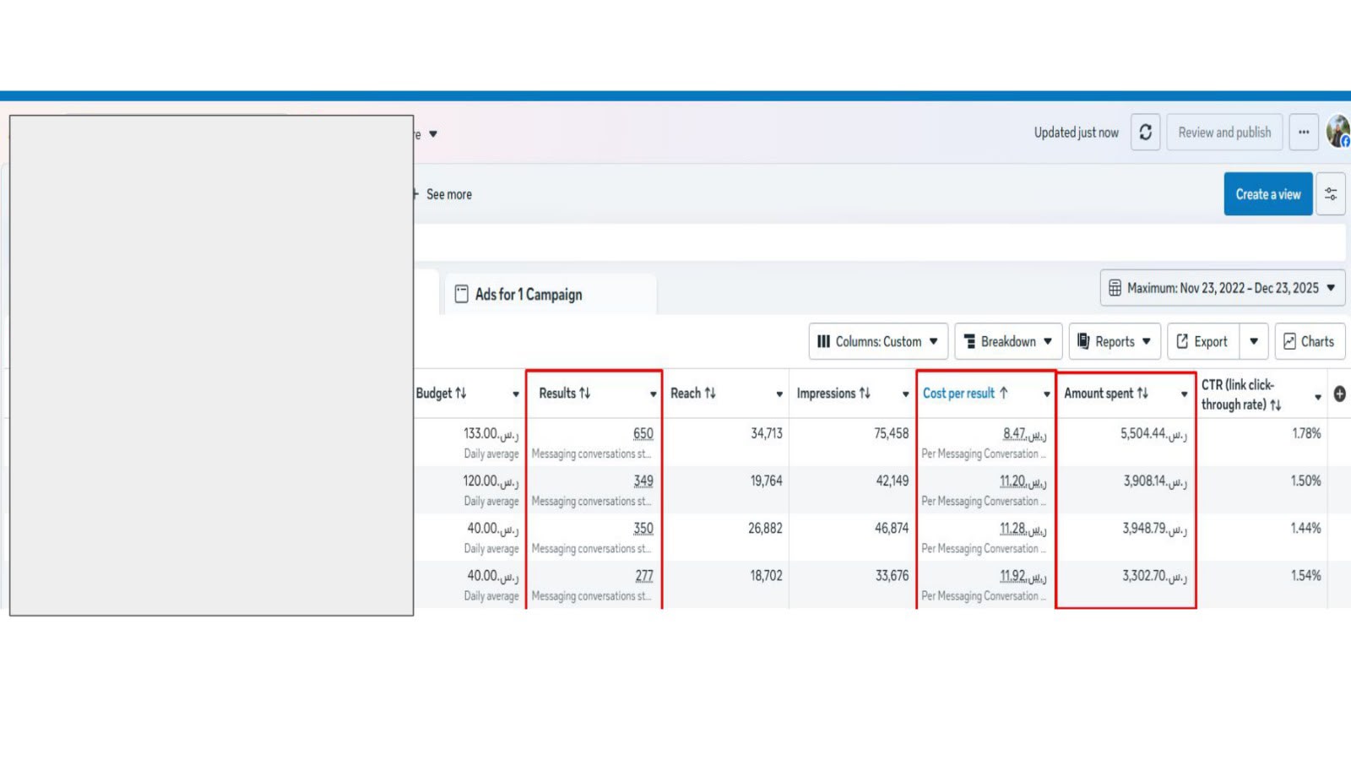1351x760 pixels.
Task: Click Review and publish
Action: point(1224,133)
